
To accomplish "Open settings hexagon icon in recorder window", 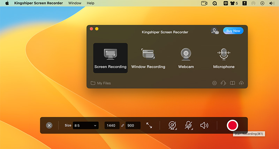I will click(214, 83).
